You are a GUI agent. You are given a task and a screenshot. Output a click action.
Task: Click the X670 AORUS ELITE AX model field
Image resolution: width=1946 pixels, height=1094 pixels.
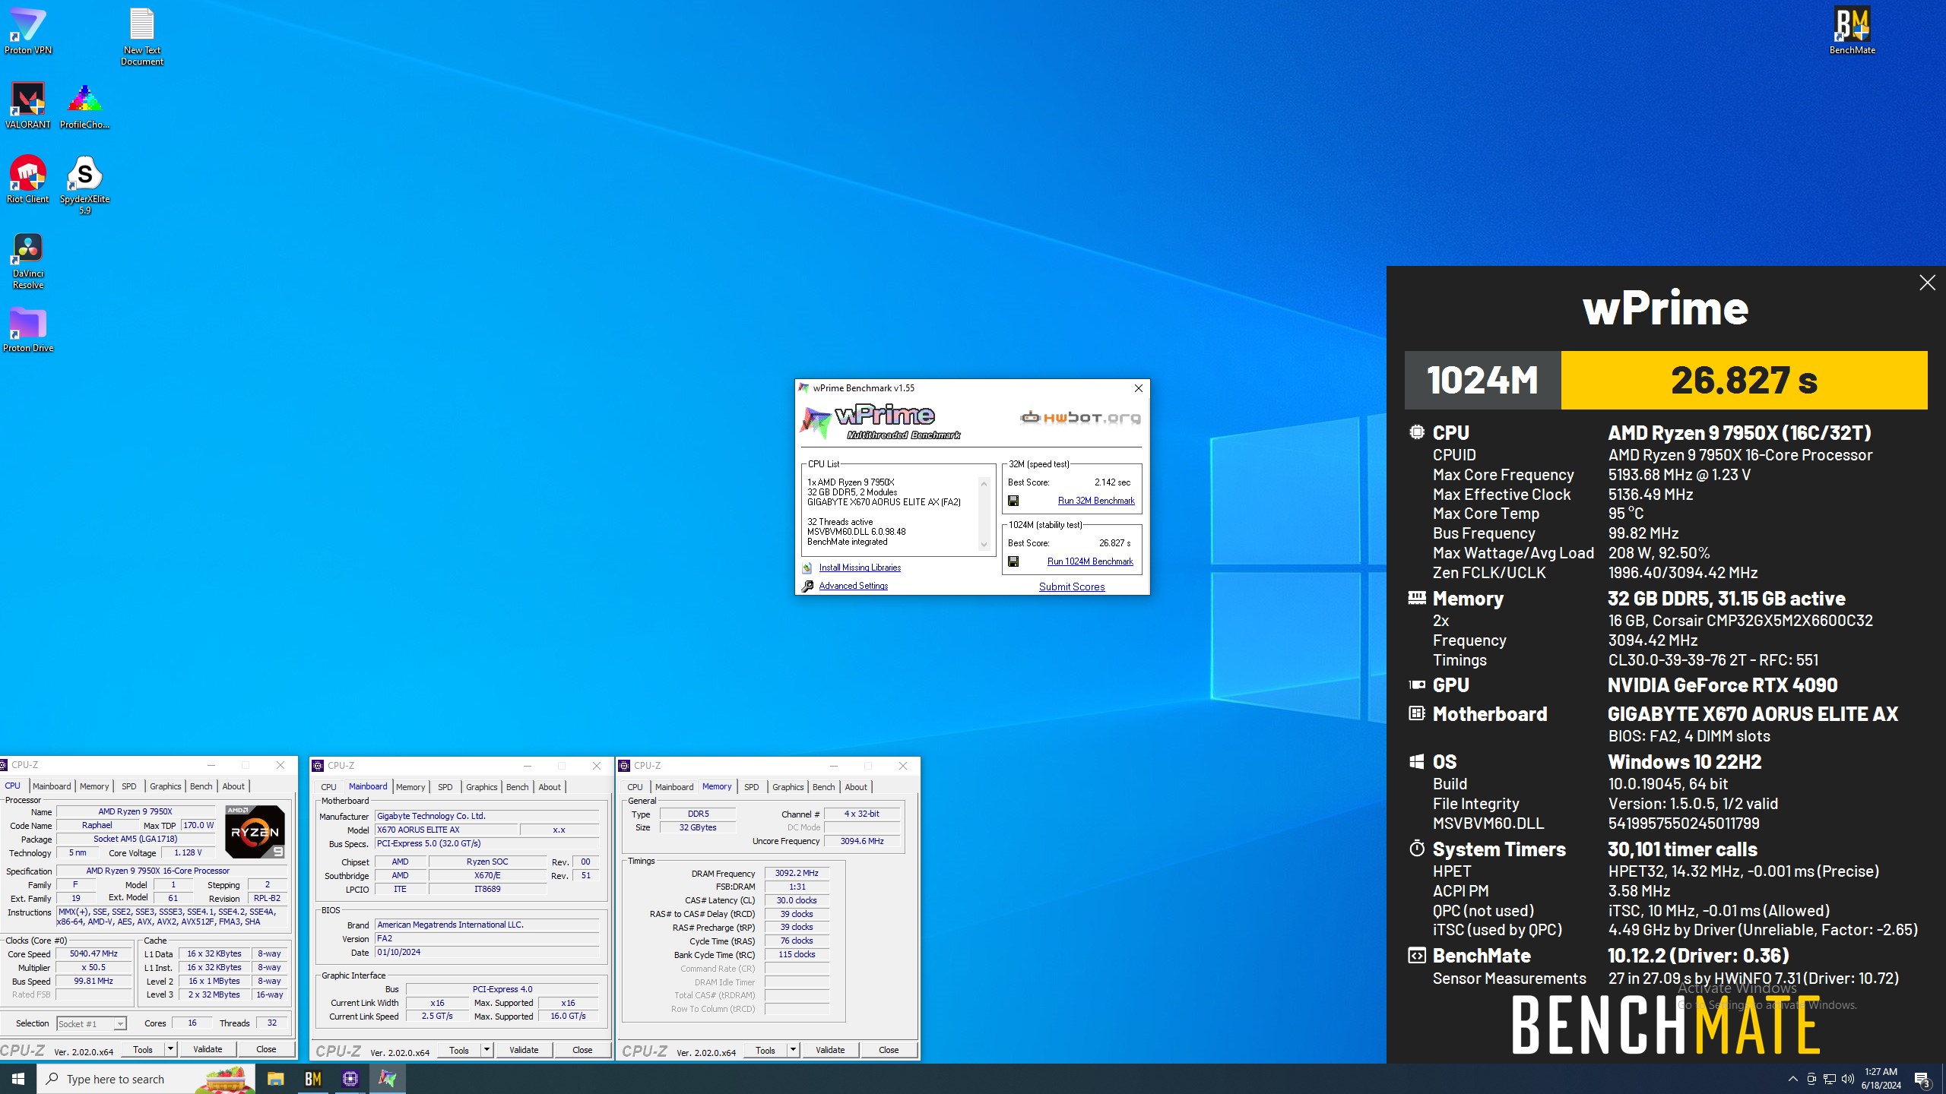coord(447,830)
